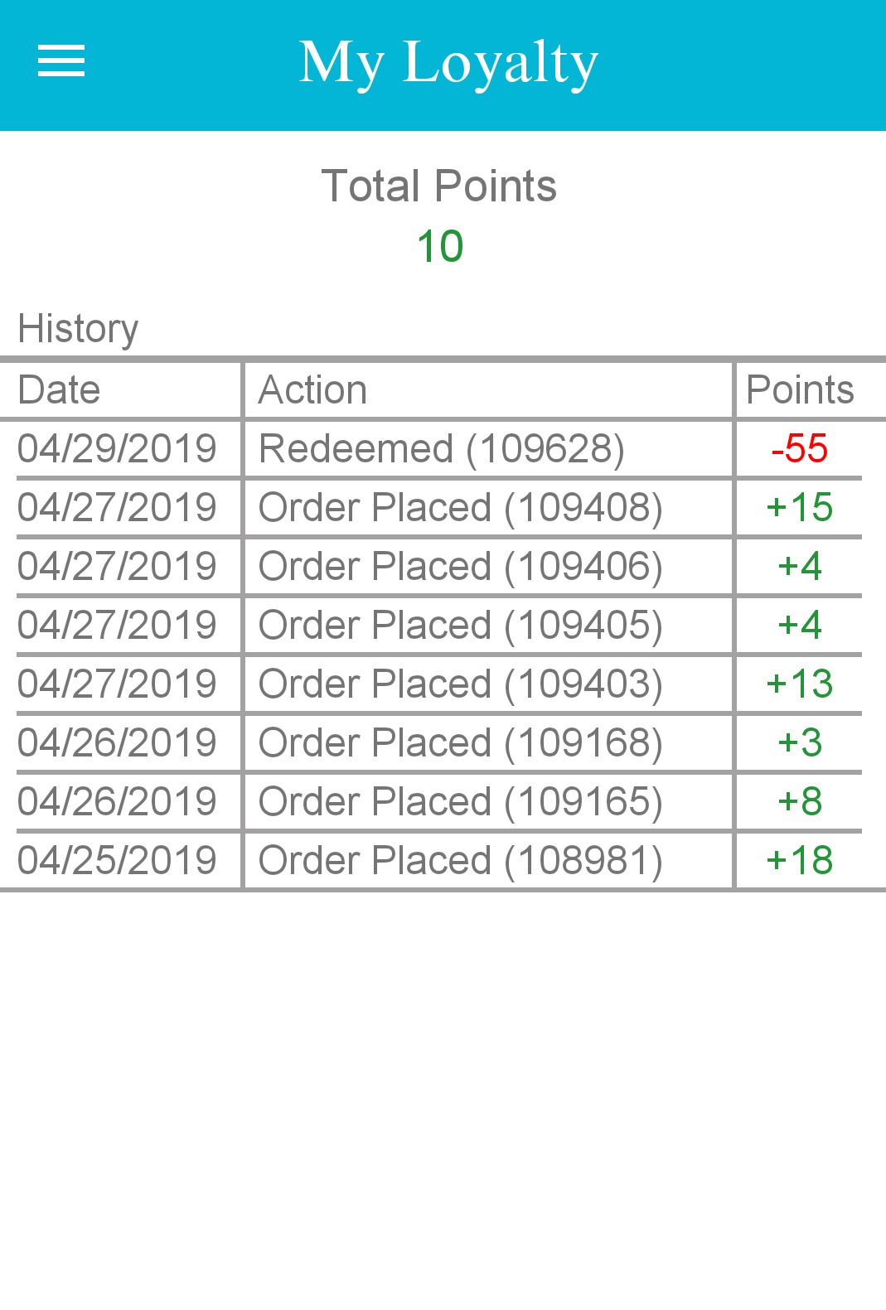
Task: Select the Action column header
Action: (313, 390)
